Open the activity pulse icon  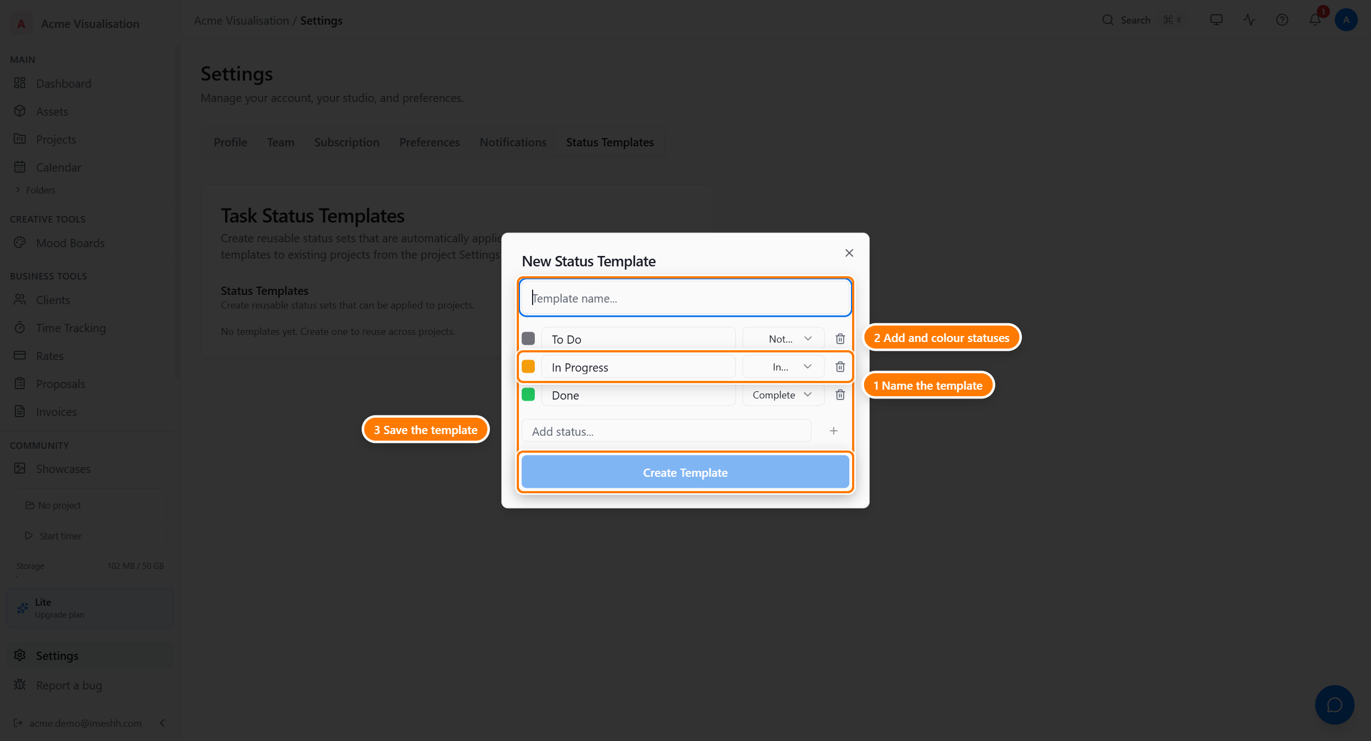[x=1249, y=20]
